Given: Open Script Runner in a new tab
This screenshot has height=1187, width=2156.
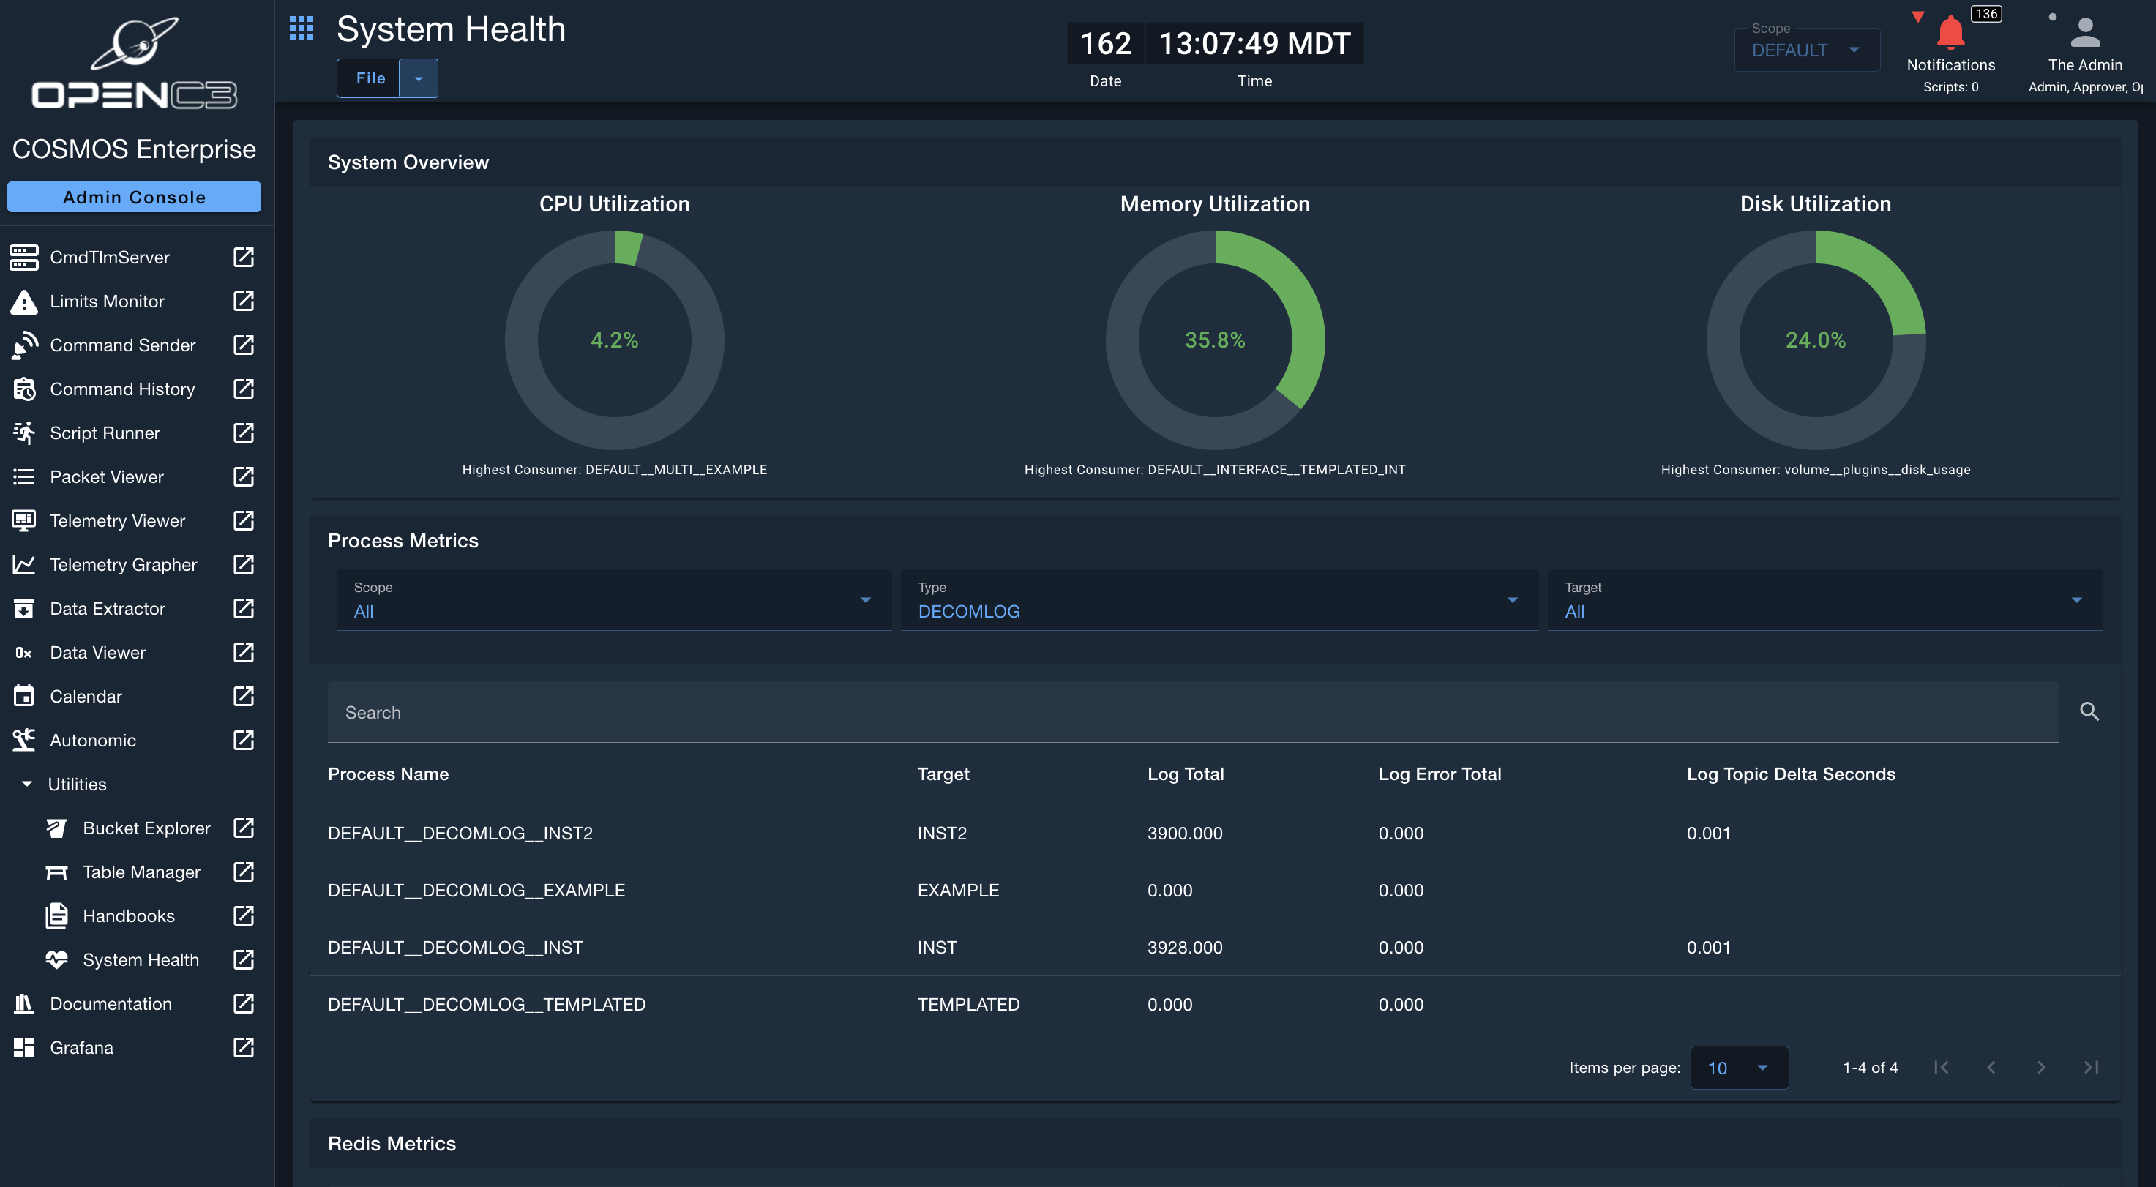Looking at the screenshot, I should tap(244, 433).
